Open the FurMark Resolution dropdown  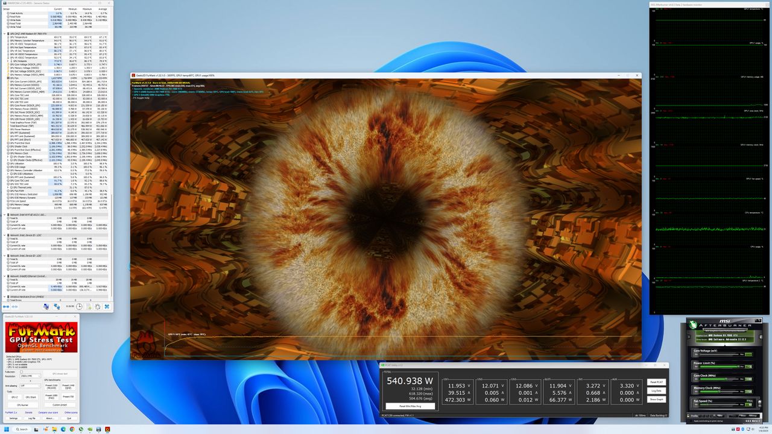pyautogui.click(x=30, y=376)
